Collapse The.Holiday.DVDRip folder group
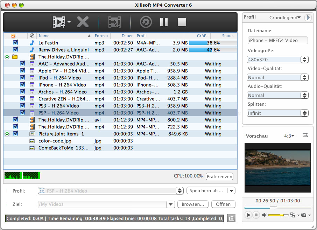 (7, 57)
